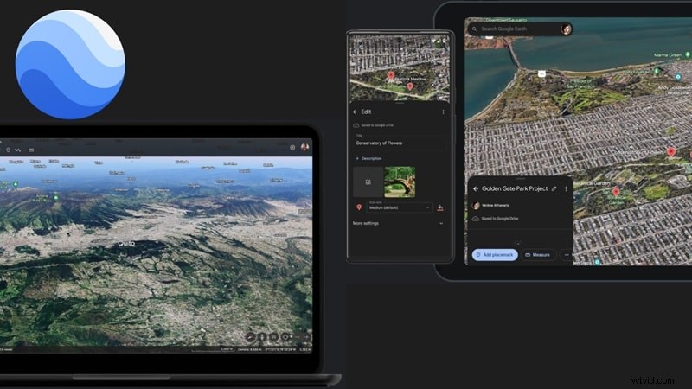Open the three-dot menu in phone Edit header
Image resolution: width=692 pixels, height=389 pixels.
(x=443, y=112)
